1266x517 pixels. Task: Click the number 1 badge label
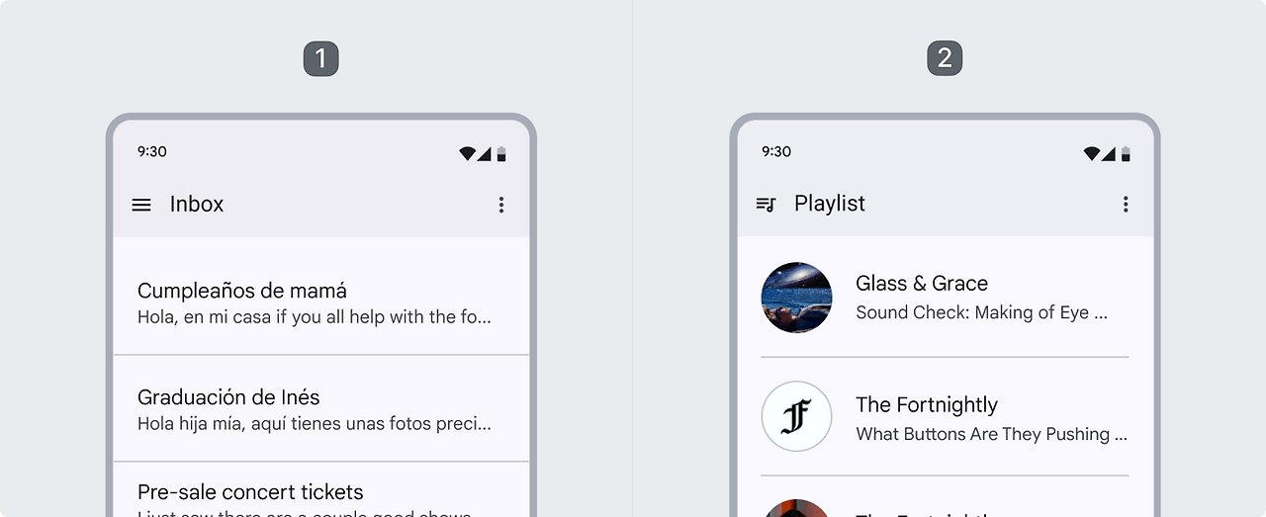tap(320, 58)
